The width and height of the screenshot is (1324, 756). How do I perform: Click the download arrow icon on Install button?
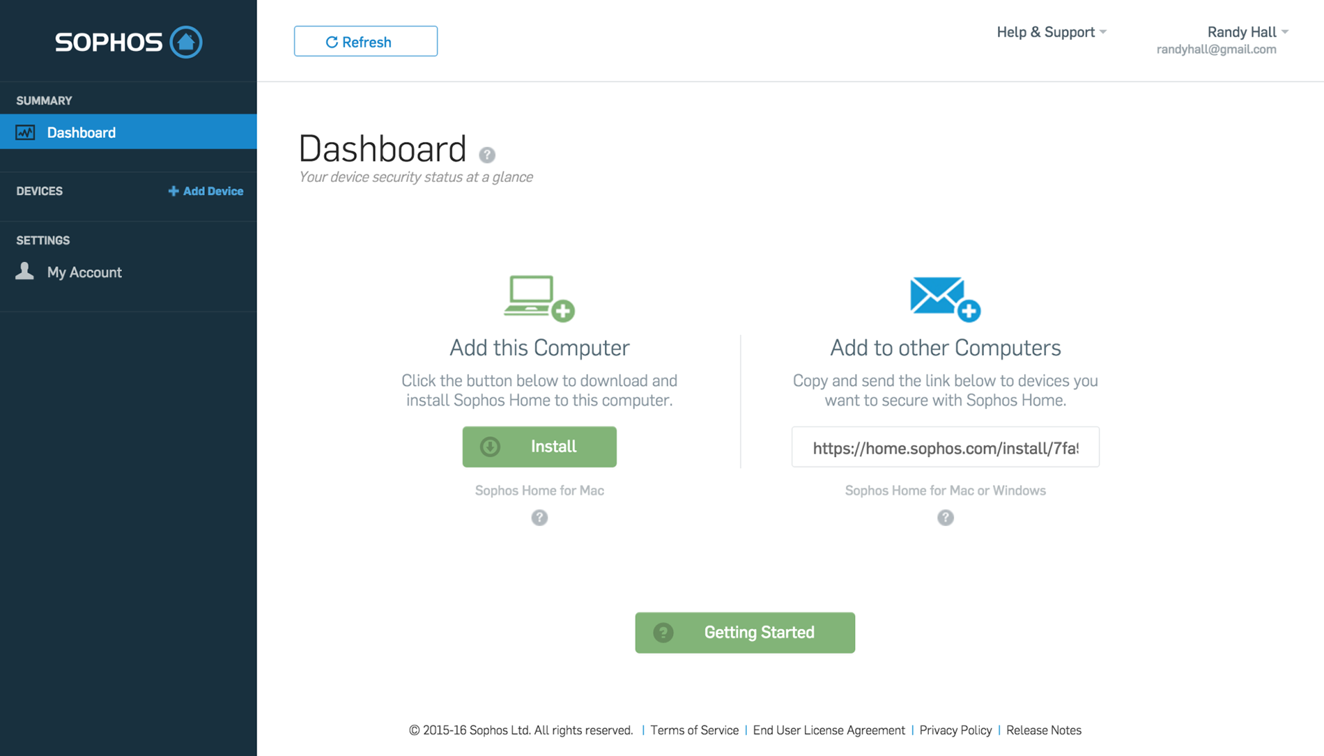point(490,447)
